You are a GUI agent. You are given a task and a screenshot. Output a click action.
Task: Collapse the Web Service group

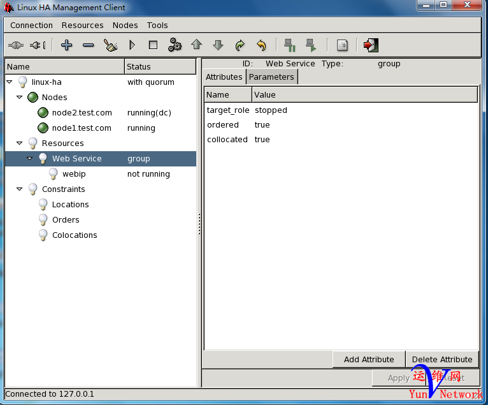(x=29, y=158)
